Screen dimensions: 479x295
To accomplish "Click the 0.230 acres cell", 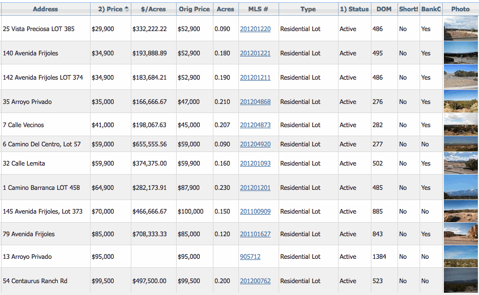I will pyautogui.click(x=222, y=188).
